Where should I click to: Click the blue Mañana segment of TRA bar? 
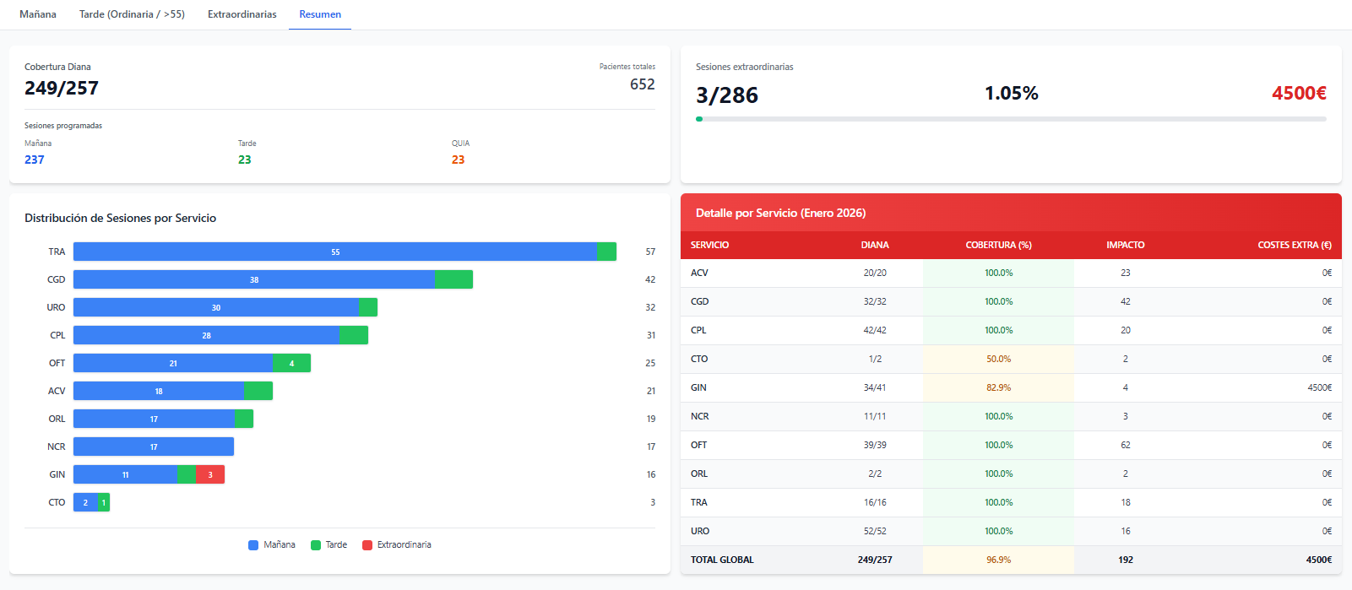pos(335,252)
